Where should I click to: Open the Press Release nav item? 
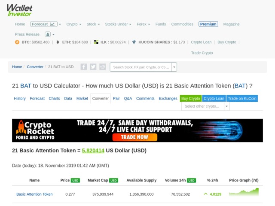pos(27,34)
